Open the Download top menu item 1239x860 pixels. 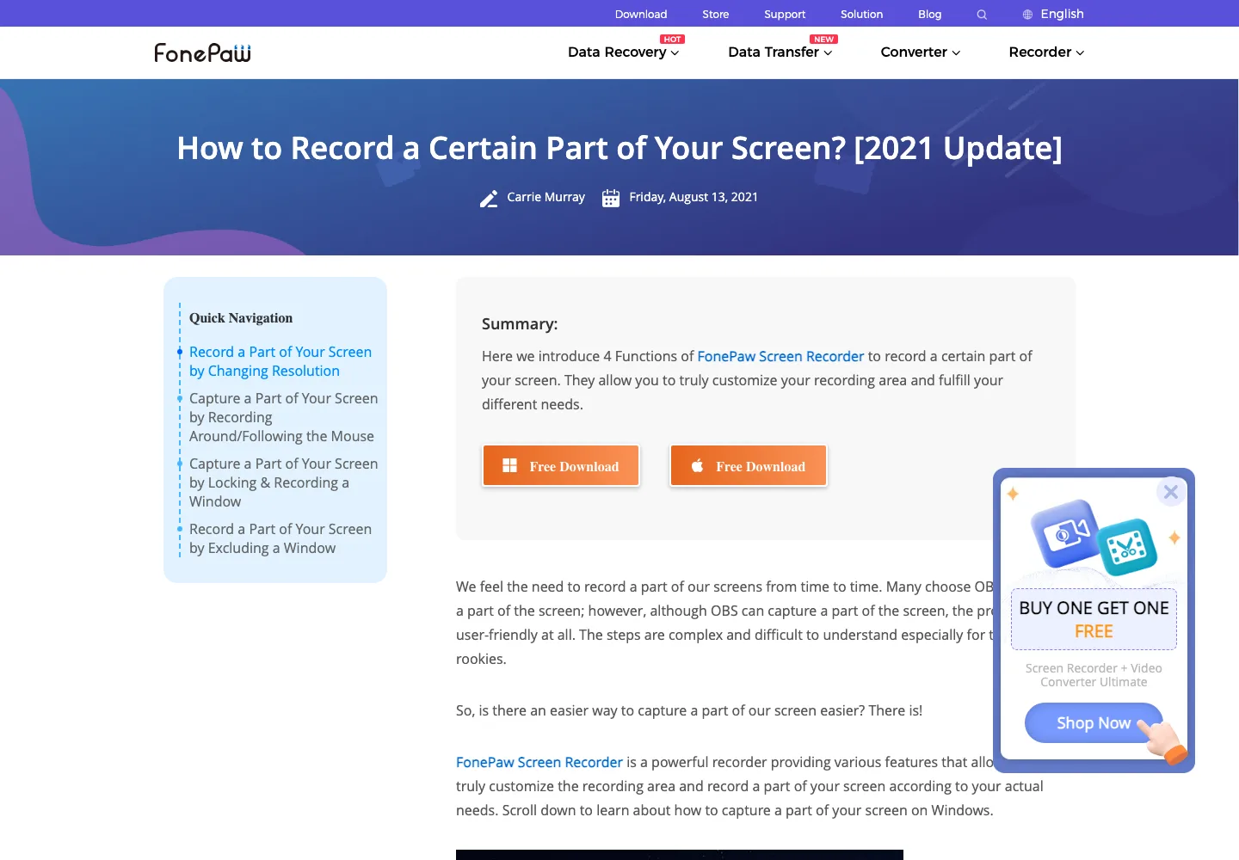pyautogui.click(x=641, y=15)
